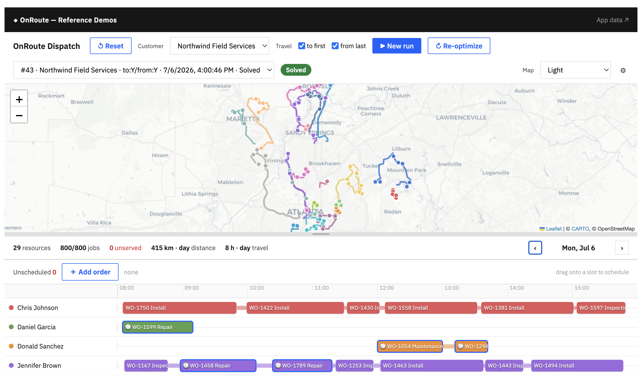The width and height of the screenshot is (642, 375).
Task: Click the 08:00 timeline hour label
Action: pos(127,288)
